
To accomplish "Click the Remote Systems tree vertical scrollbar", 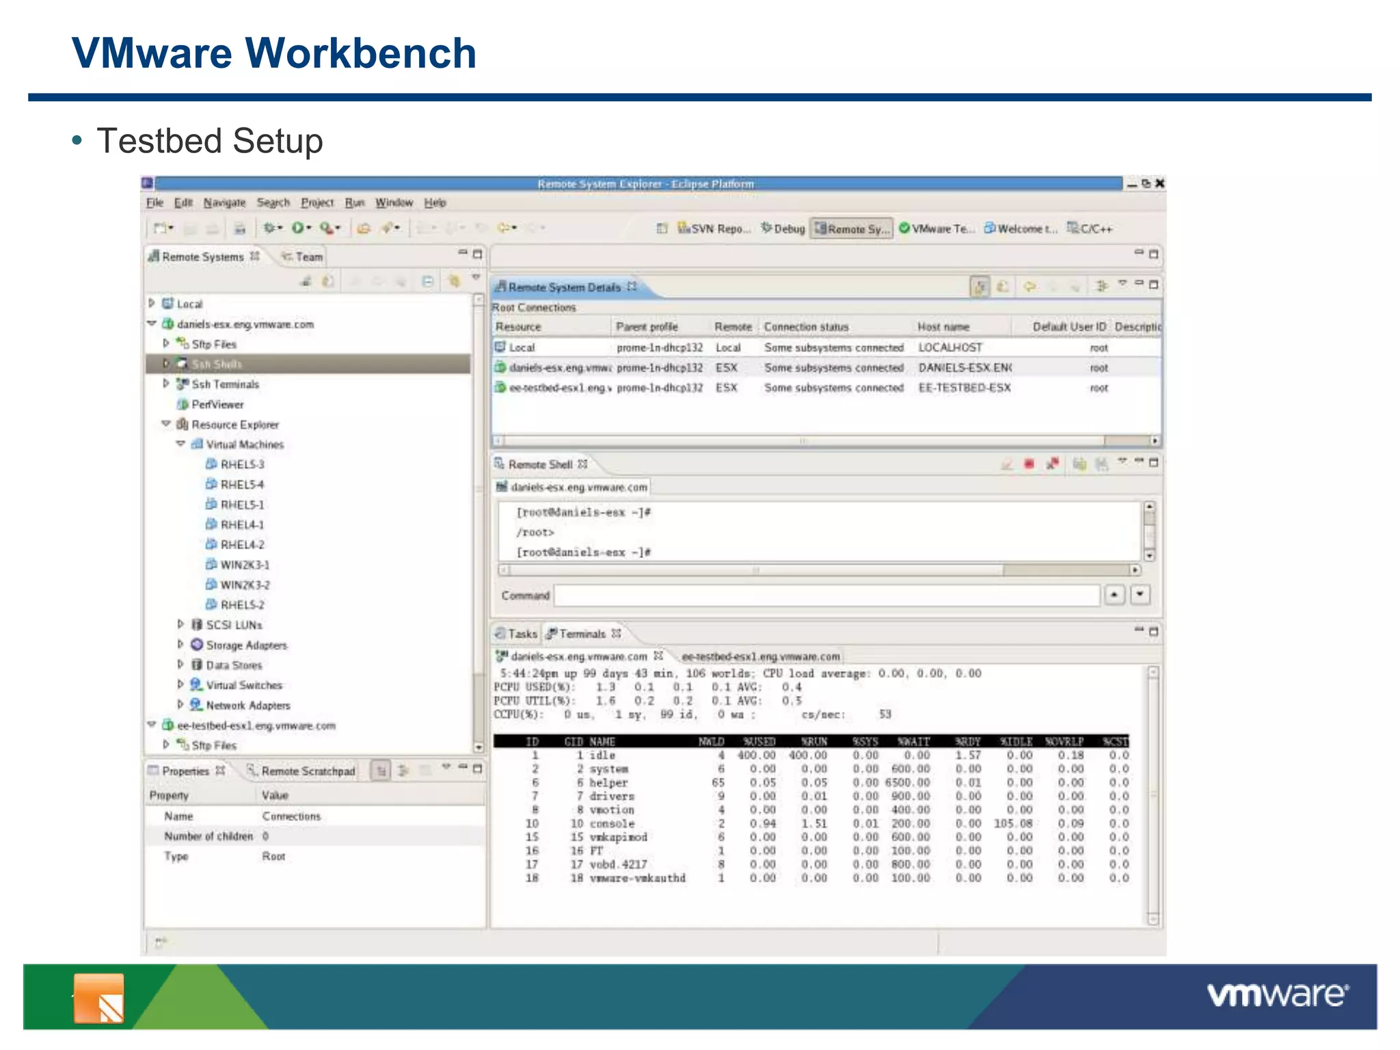I will [x=478, y=523].
